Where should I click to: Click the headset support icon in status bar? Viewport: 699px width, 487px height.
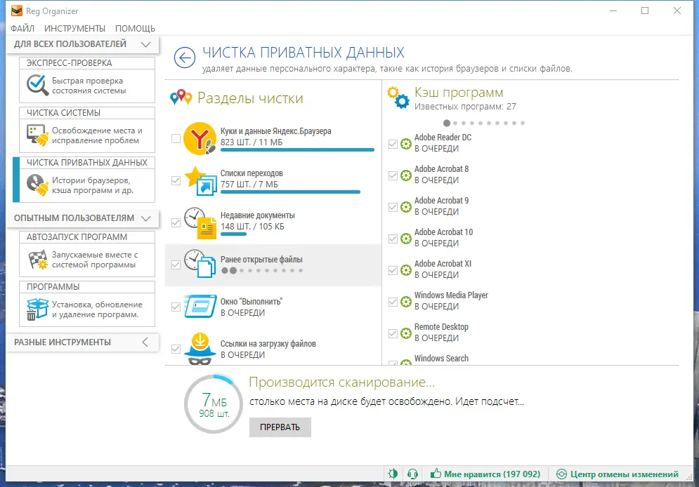(413, 474)
